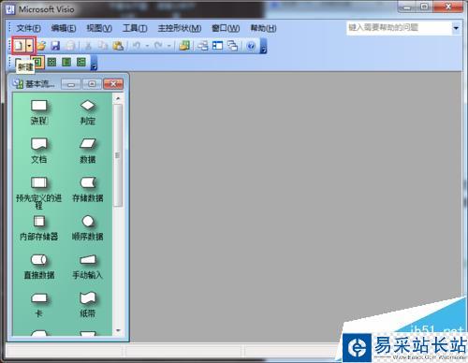Viewport: 468px width, 363px height.
Task: Open the Redo history dropdown arrow
Action: [168, 46]
